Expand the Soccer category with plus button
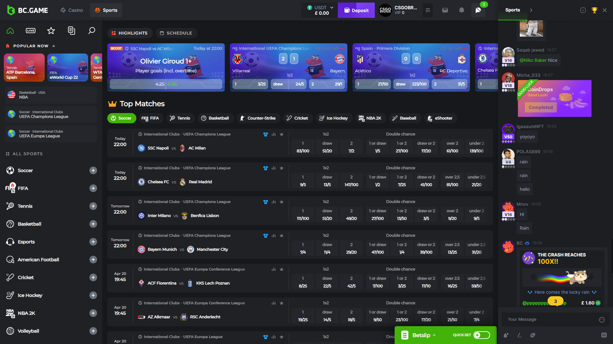Screen dimensions: 613x344 click(93, 170)
